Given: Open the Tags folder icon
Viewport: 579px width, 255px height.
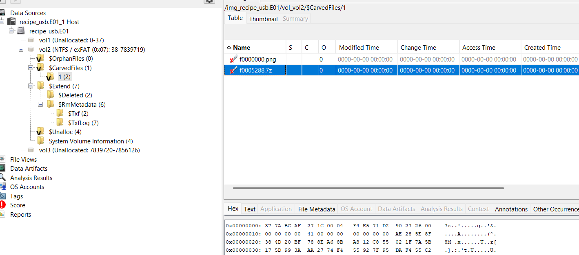Looking at the screenshot, I should (x=3, y=196).
